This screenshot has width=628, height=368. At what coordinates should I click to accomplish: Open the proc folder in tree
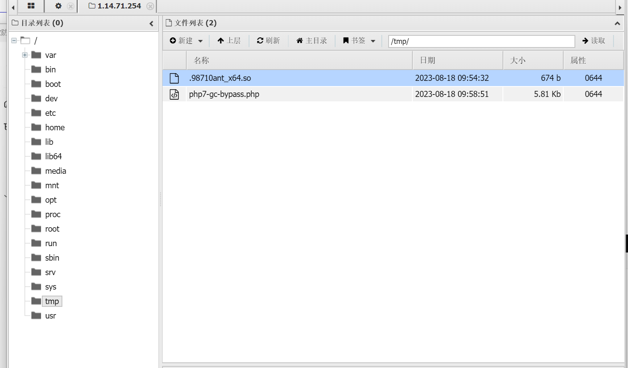tap(53, 214)
